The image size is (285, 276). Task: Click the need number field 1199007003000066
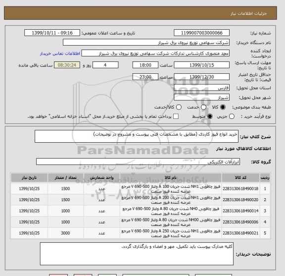tap(201, 33)
